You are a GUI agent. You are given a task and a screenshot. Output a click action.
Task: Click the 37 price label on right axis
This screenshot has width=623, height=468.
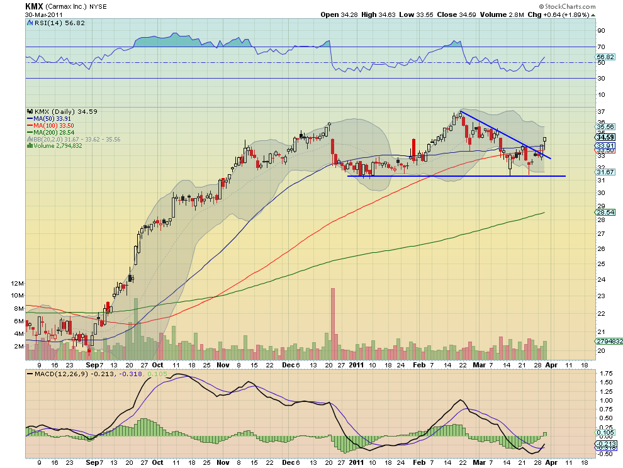tap(601, 111)
